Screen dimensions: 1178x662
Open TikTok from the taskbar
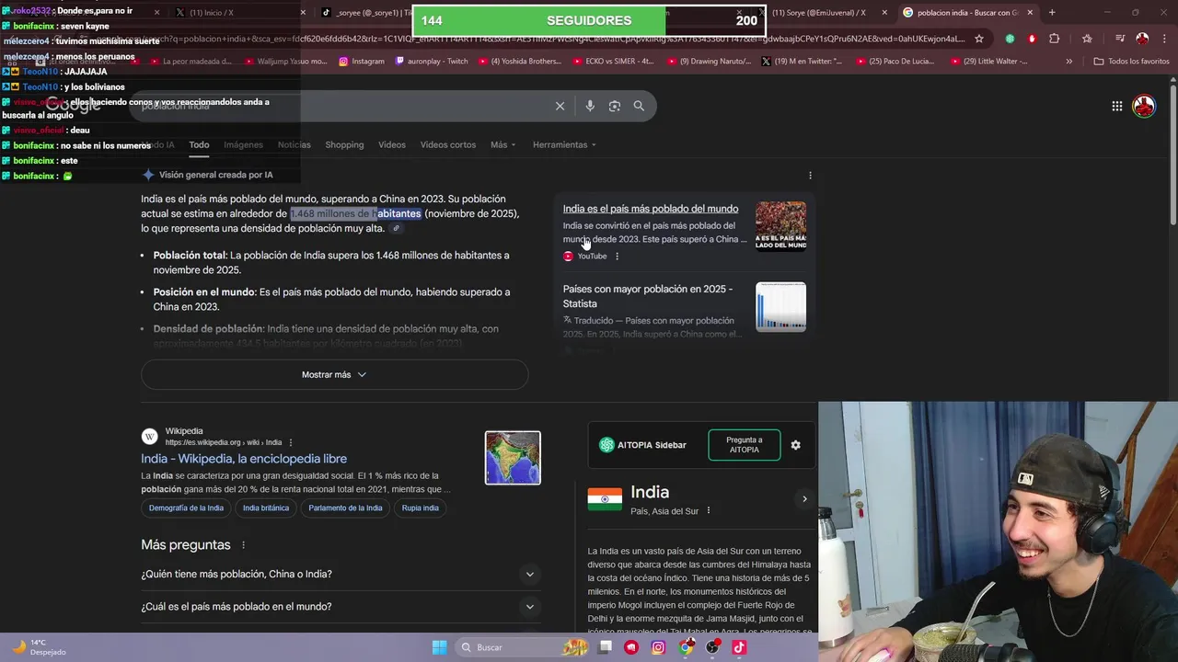pos(739,647)
